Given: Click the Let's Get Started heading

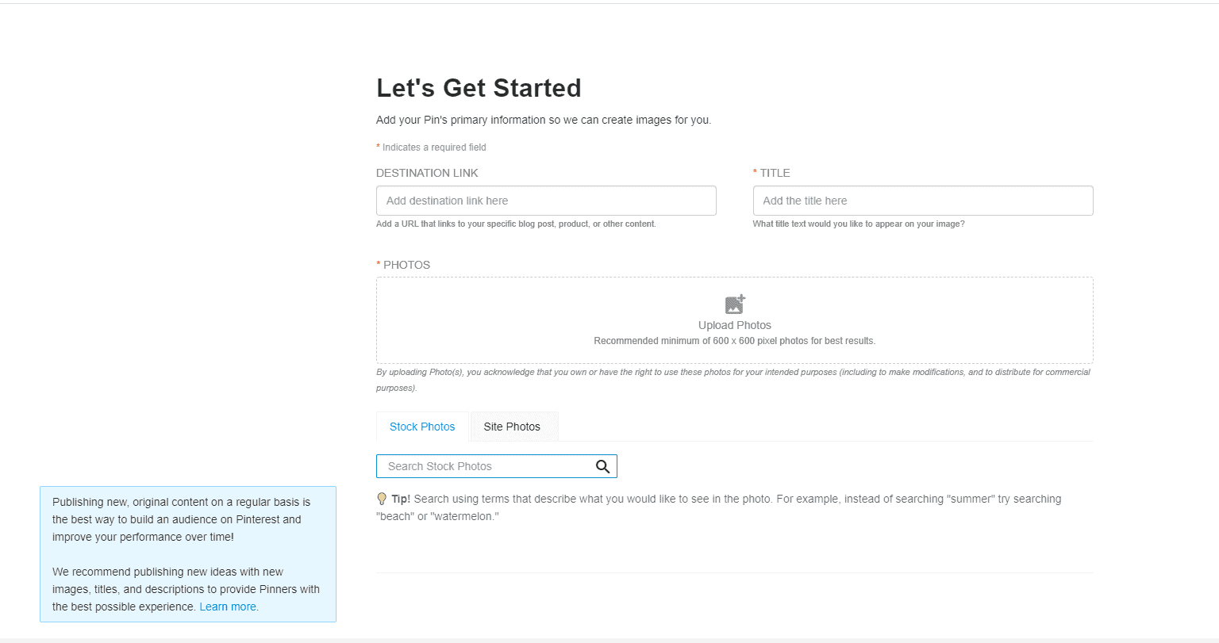Looking at the screenshot, I should pos(479,88).
